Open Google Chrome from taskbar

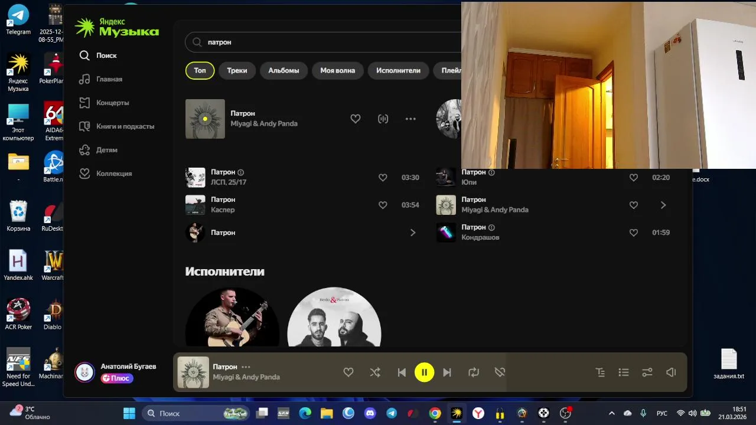click(x=435, y=413)
